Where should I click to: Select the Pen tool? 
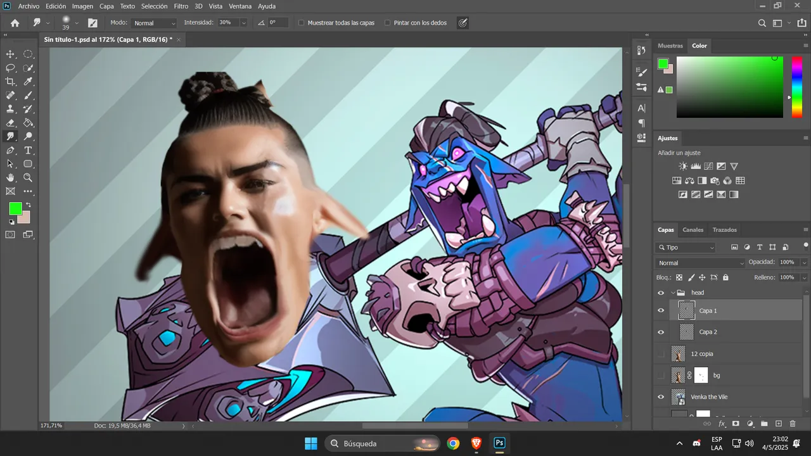(10, 151)
